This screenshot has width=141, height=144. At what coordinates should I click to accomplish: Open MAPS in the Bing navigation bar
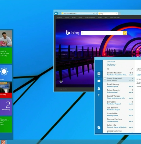pos(74,18)
